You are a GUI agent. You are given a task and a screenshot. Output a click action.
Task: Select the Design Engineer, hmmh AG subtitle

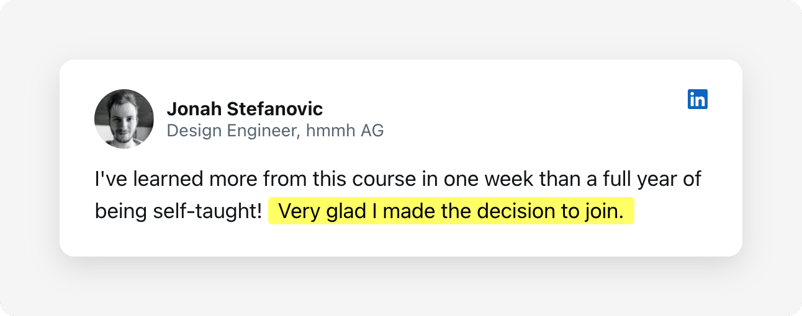tap(276, 131)
